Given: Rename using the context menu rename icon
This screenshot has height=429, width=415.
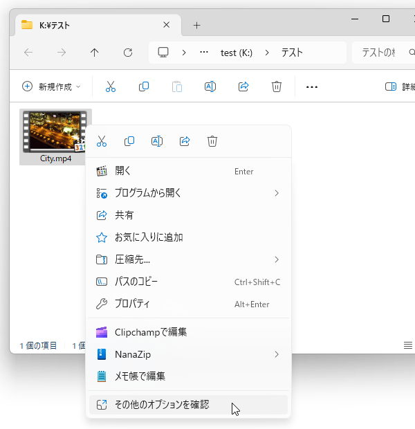Looking at the screenshot, I should 157,141.
